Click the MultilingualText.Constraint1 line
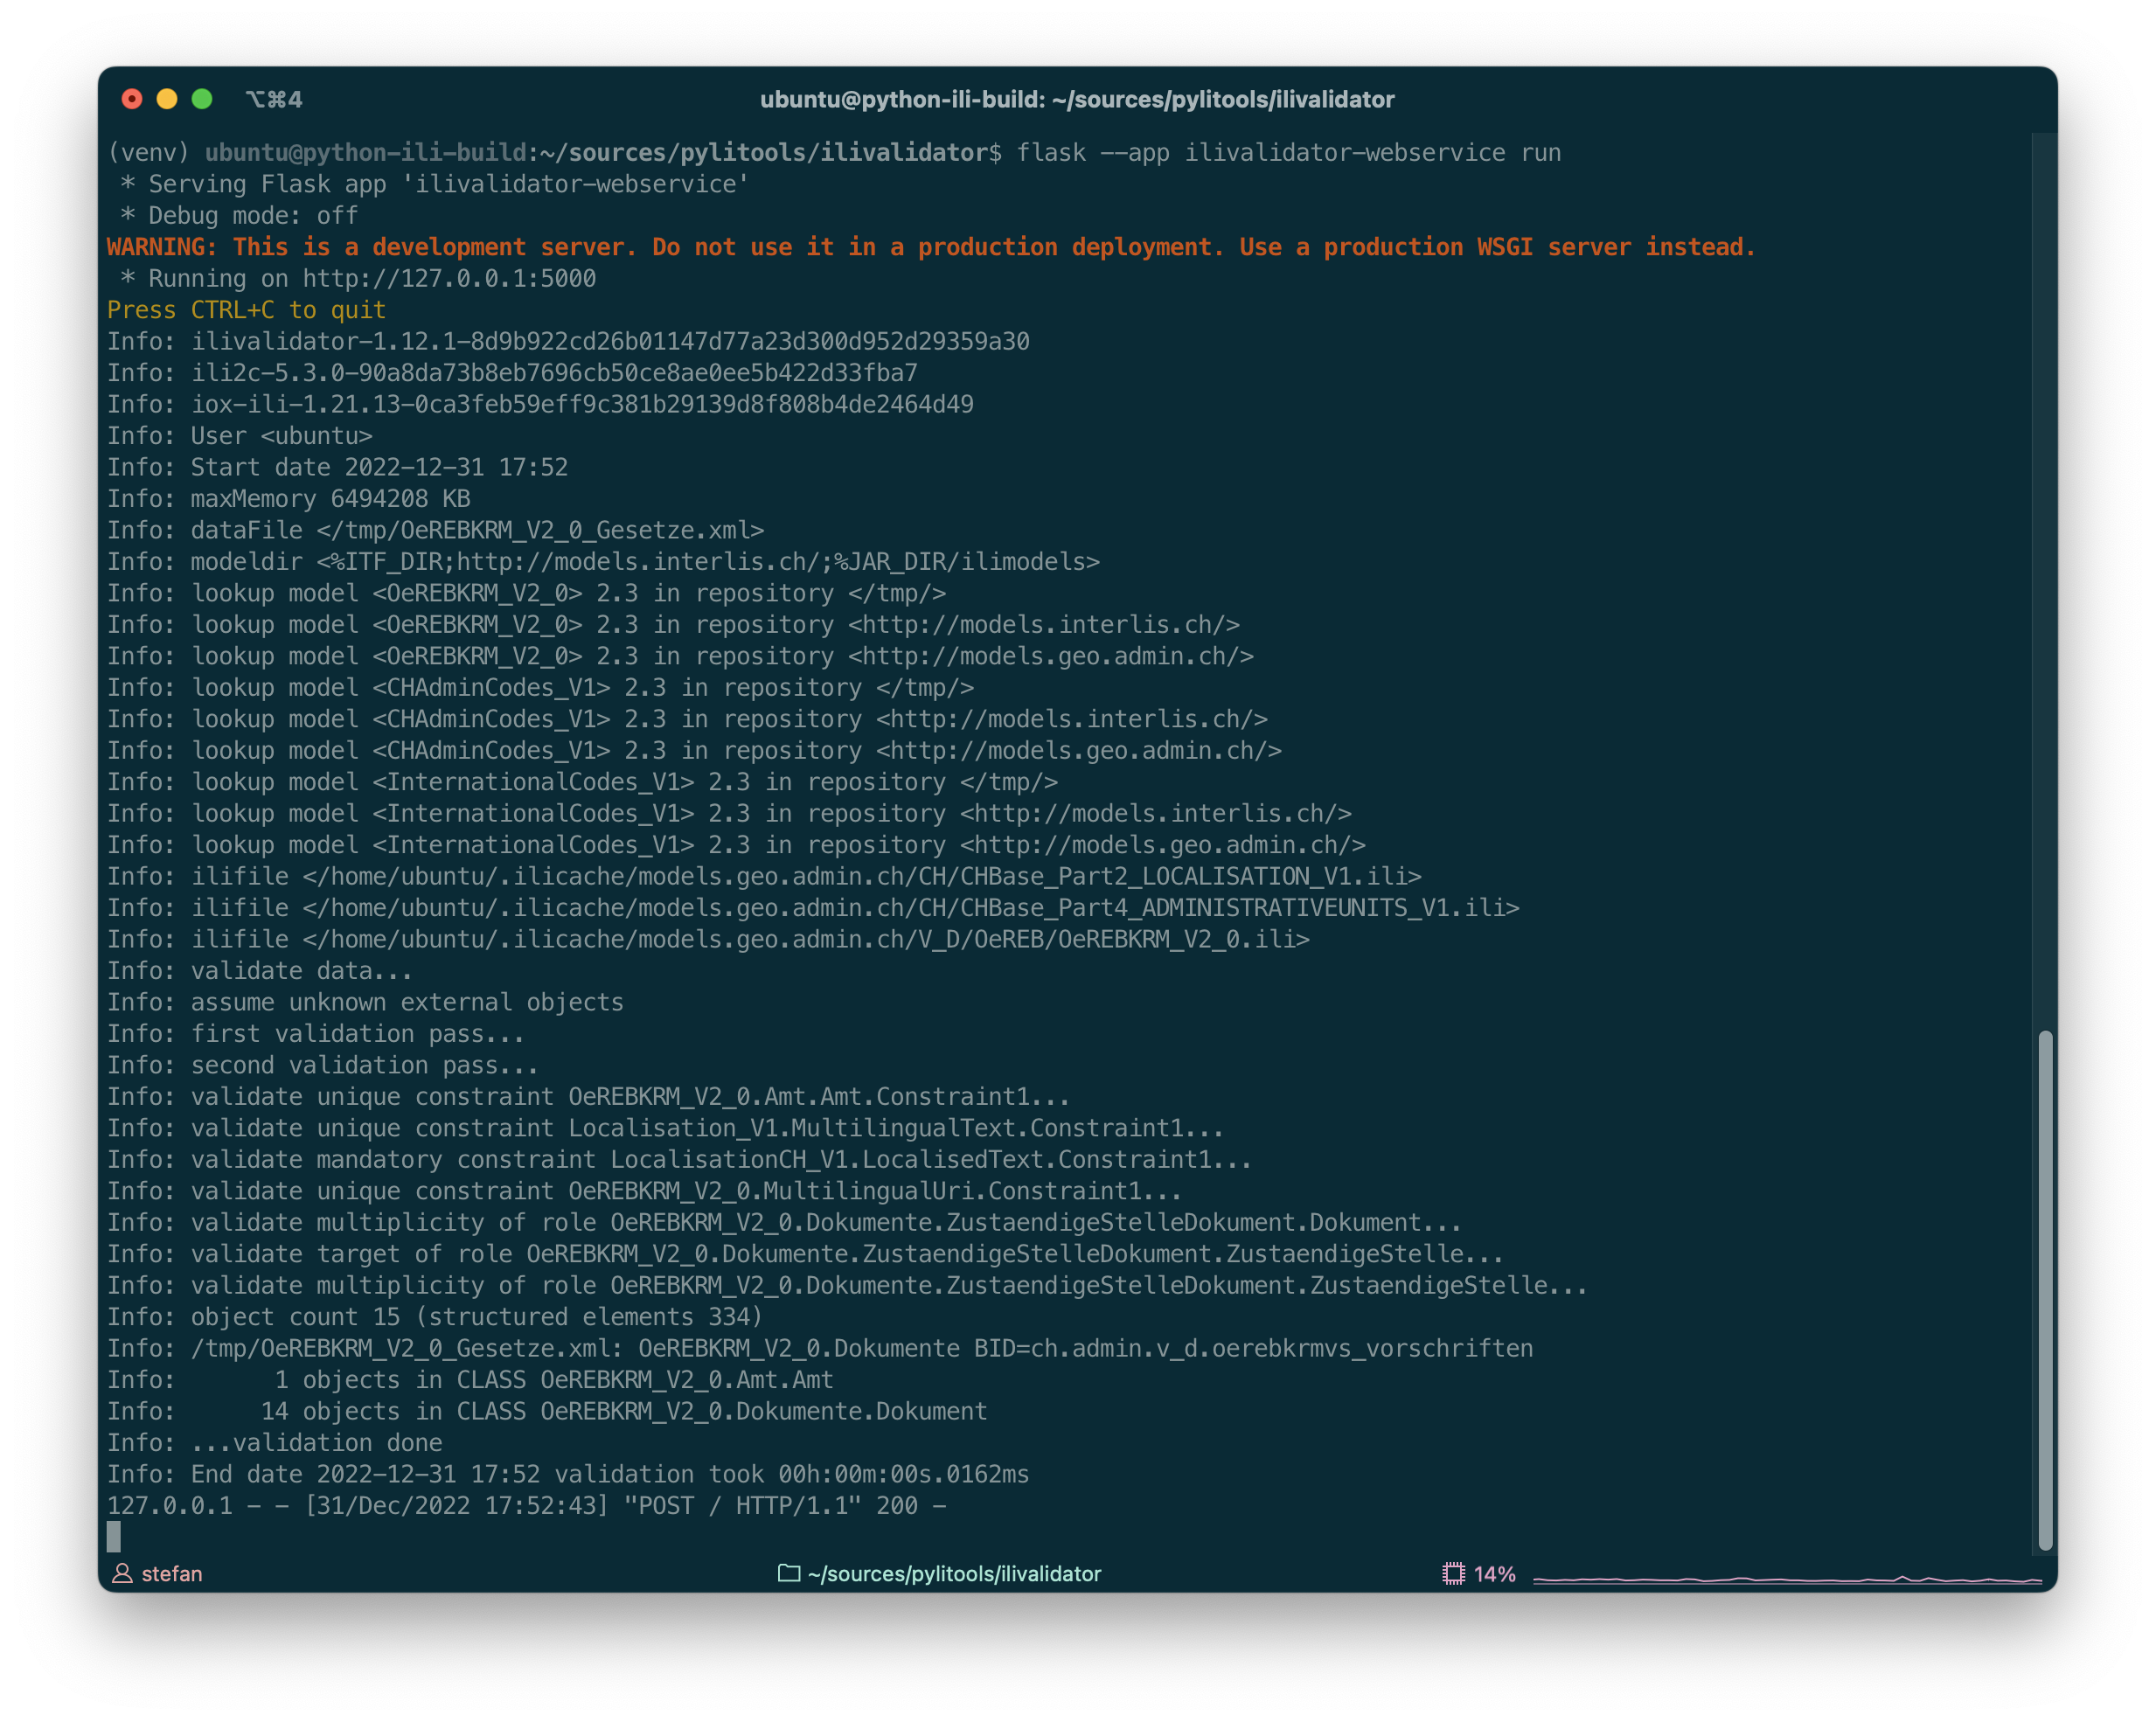 666,1129
